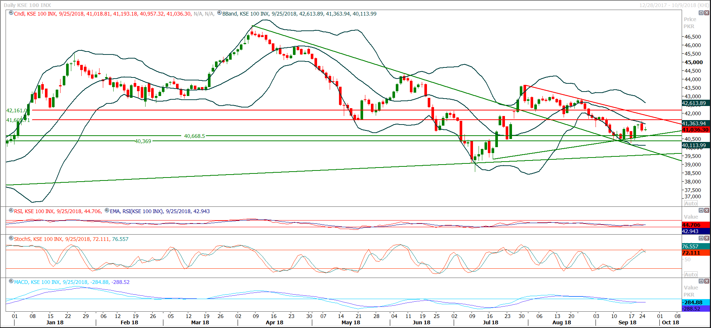Click the red 41,036.30 last price tag

coord(695,130)
